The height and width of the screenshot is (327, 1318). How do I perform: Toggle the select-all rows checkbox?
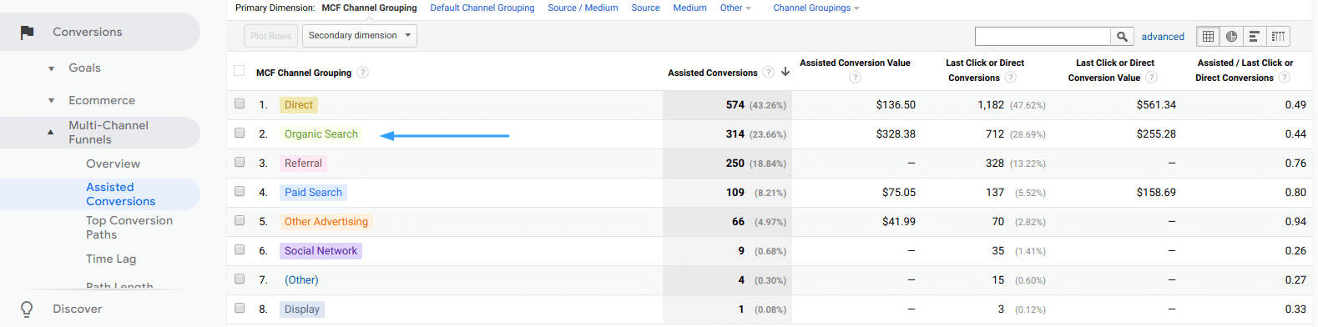point(240,71)
